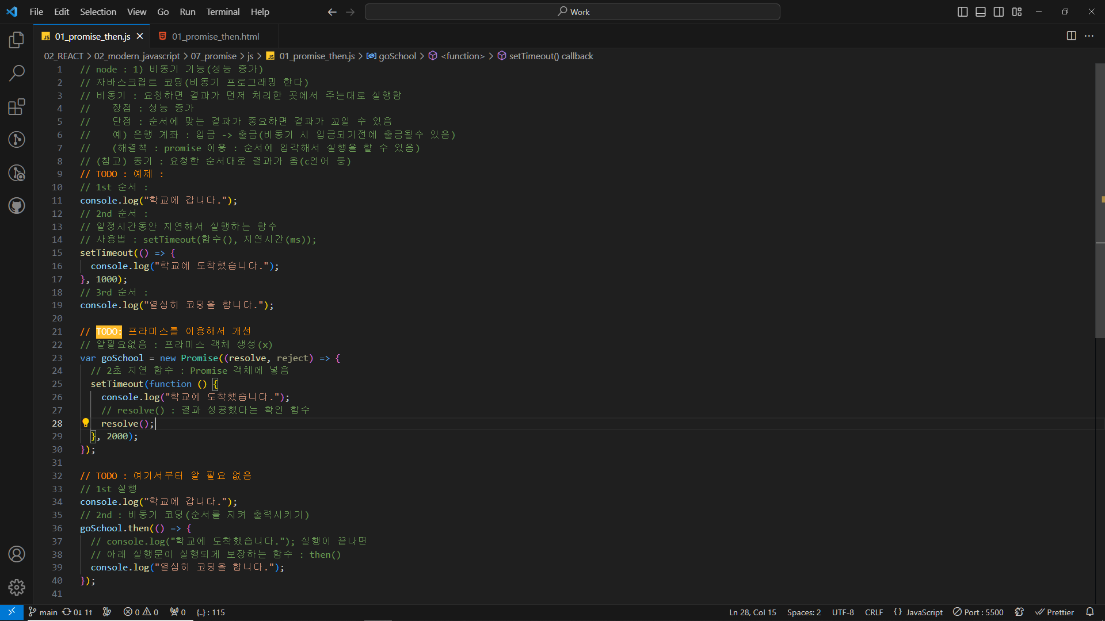Image resolution: width=1105 pixels, height=621 pixels.
Task: Toggle the bottom panel layout
Action: 981,11
